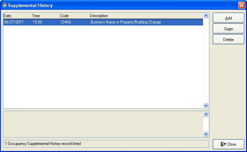Click the 15:08 time entry

(x=37, y=22)
